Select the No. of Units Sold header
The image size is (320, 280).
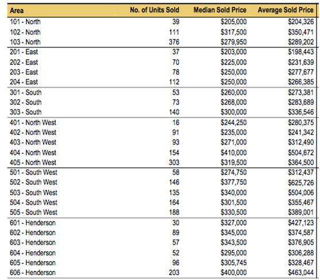coord(154,10)
